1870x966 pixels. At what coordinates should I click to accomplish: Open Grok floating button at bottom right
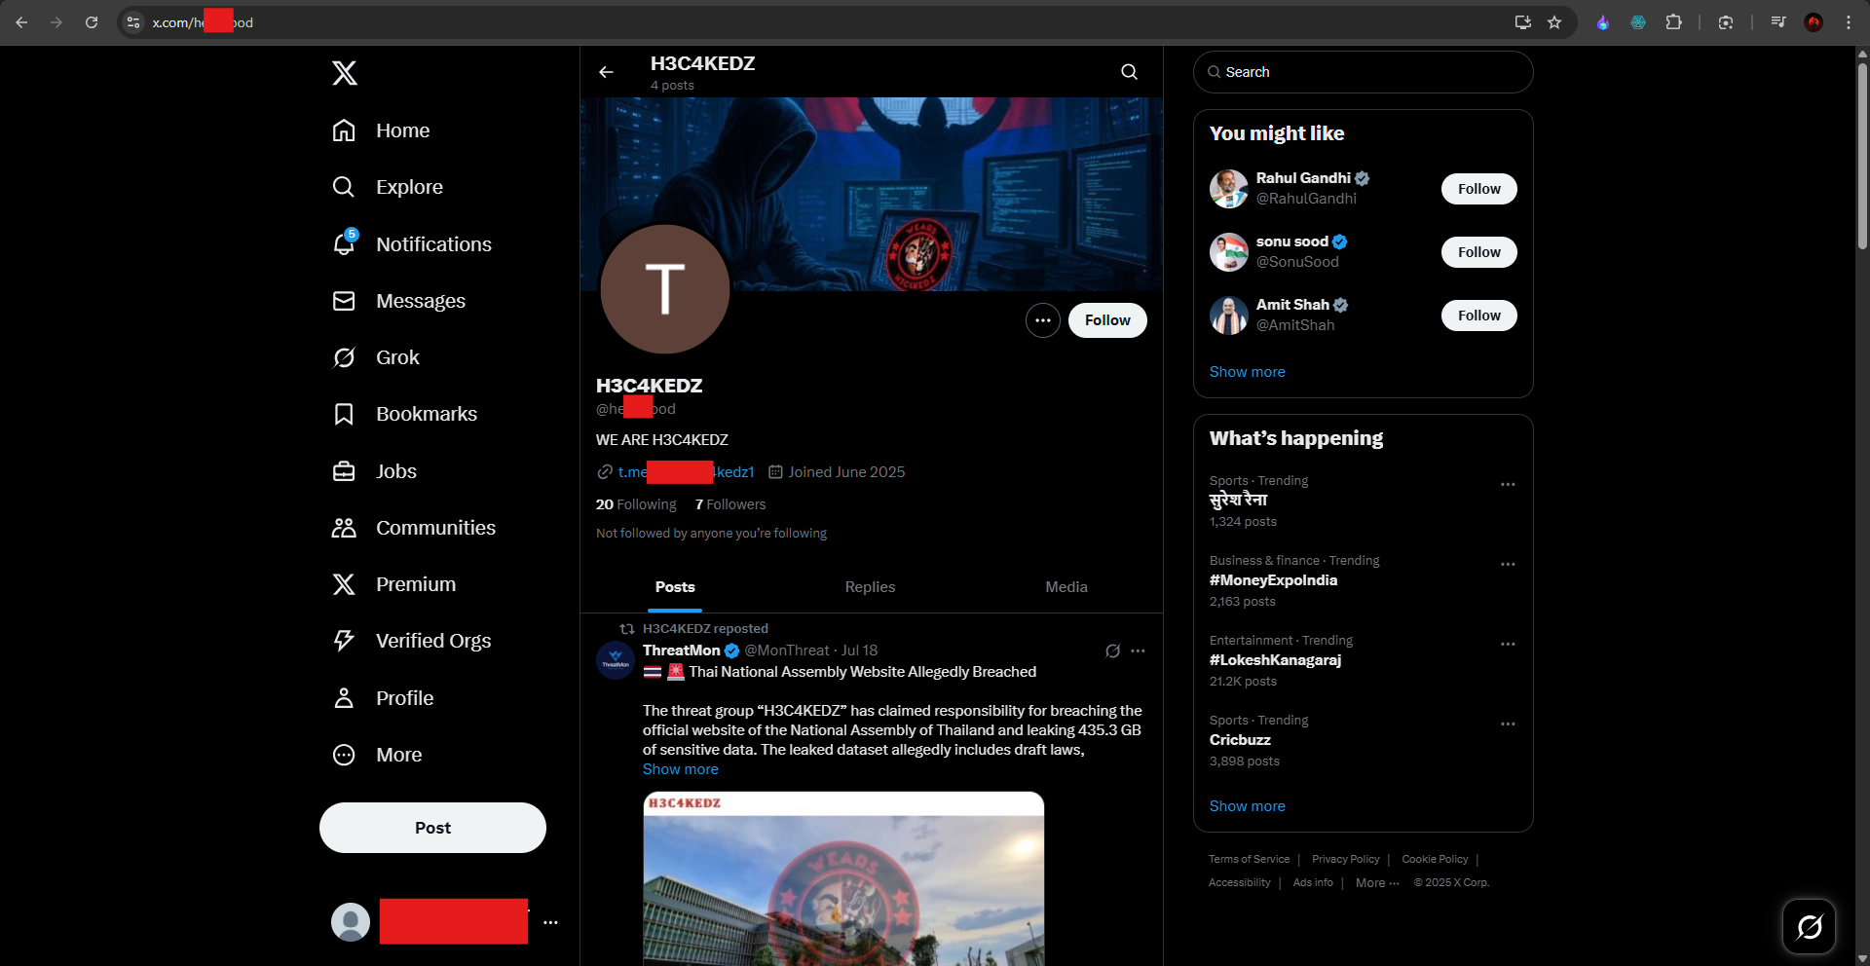tap(1809, 926)
